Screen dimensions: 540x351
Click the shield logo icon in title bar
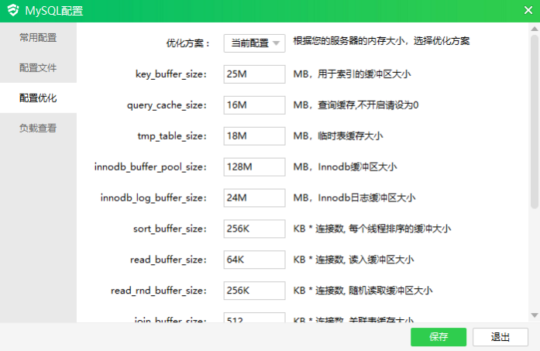tap(13, 10)
